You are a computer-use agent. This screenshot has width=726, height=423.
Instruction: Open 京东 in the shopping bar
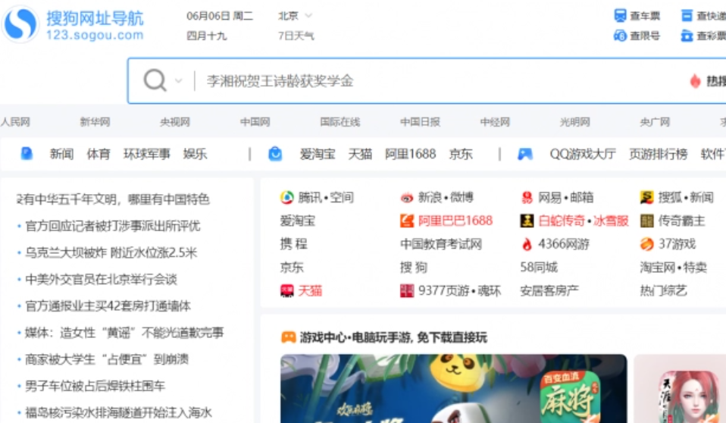461,154
